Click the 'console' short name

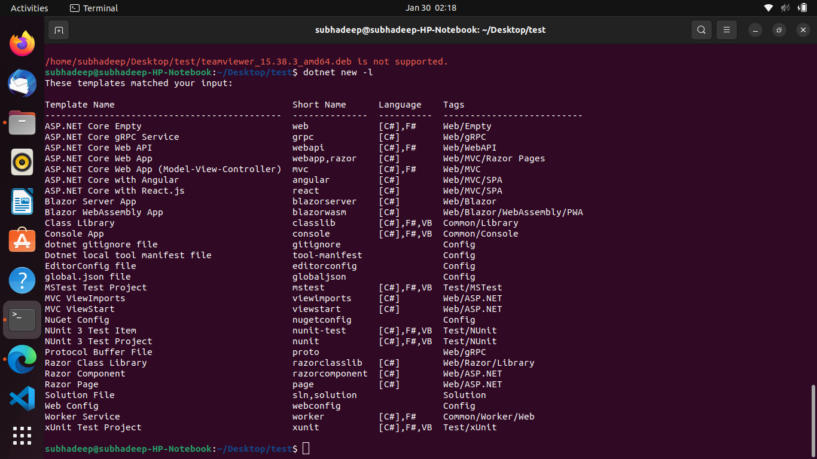311,234
